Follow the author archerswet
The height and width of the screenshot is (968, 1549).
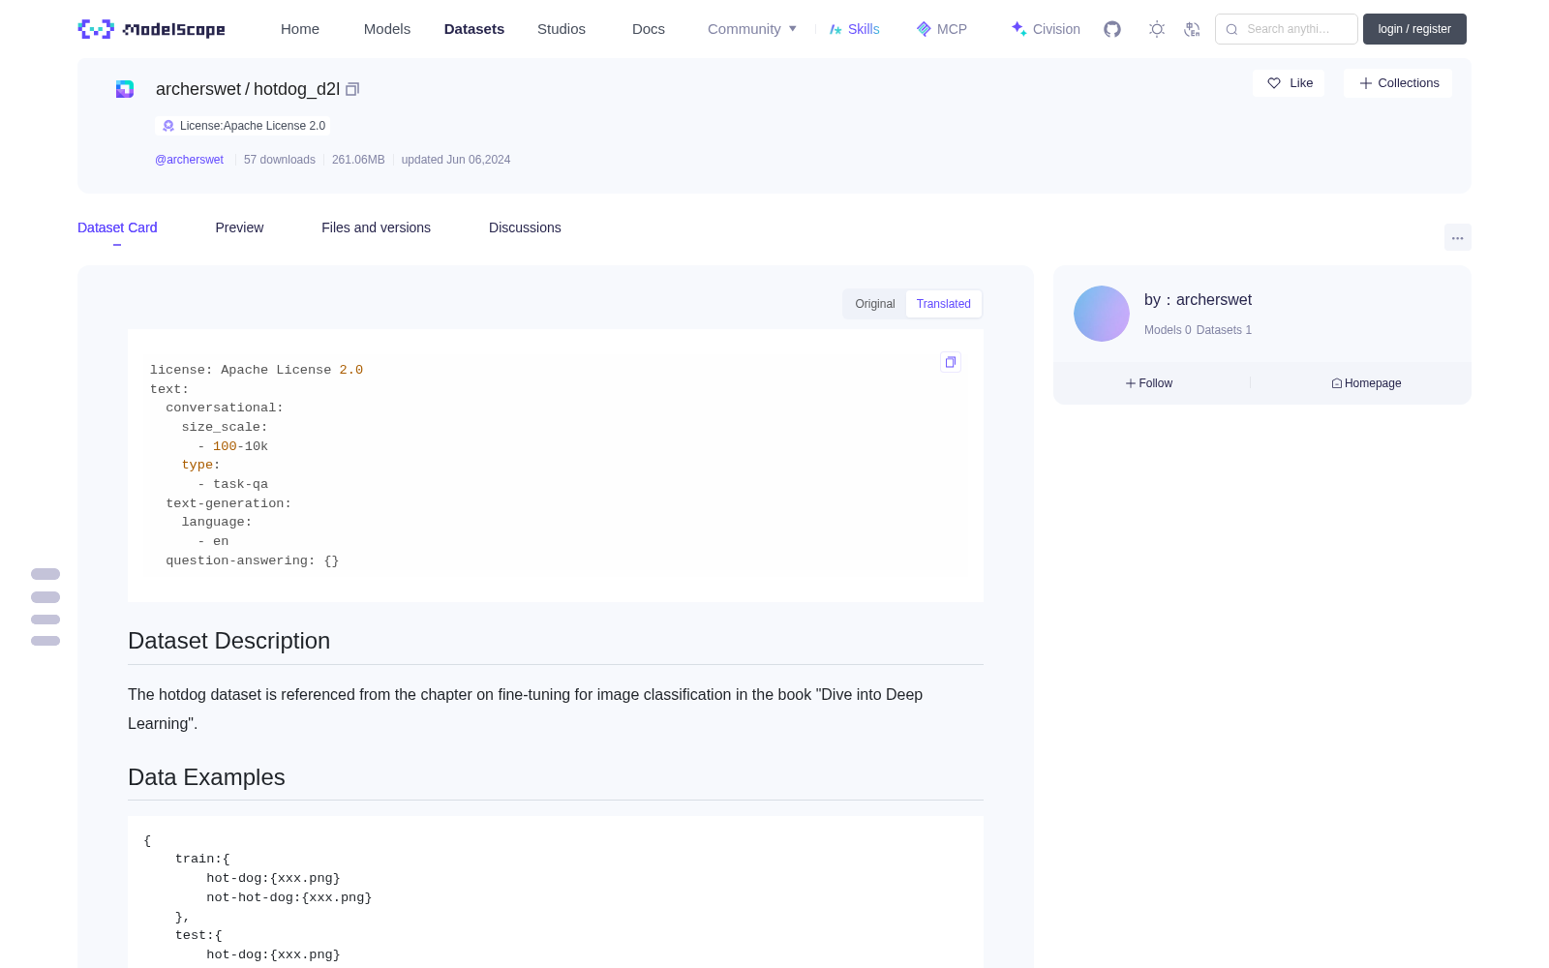1149,383
